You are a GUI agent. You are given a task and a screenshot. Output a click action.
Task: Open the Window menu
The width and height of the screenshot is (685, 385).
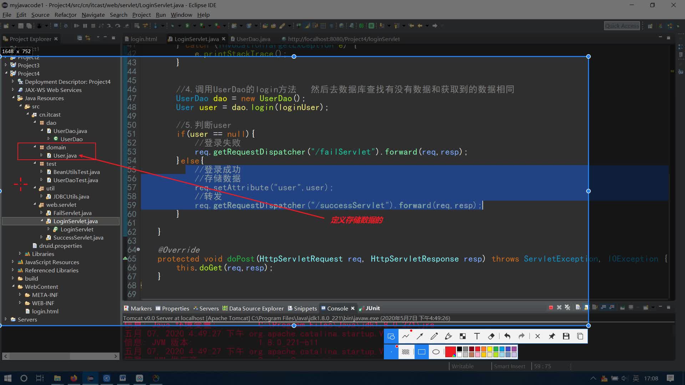point(181,15)
